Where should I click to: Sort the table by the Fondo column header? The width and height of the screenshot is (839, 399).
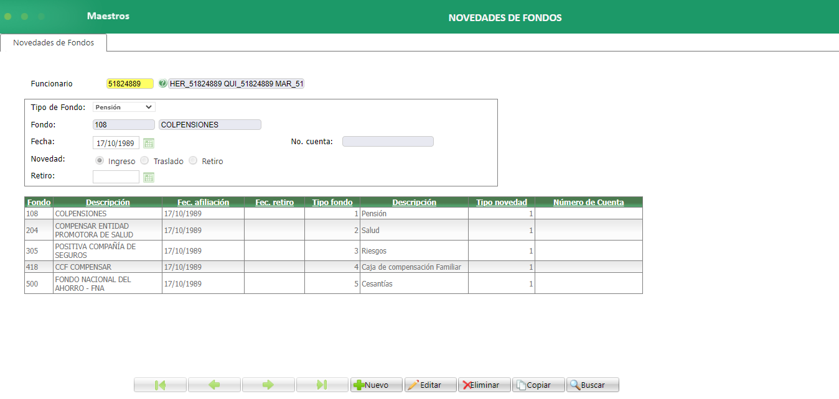pyautogui.click(x=38, y=201)
